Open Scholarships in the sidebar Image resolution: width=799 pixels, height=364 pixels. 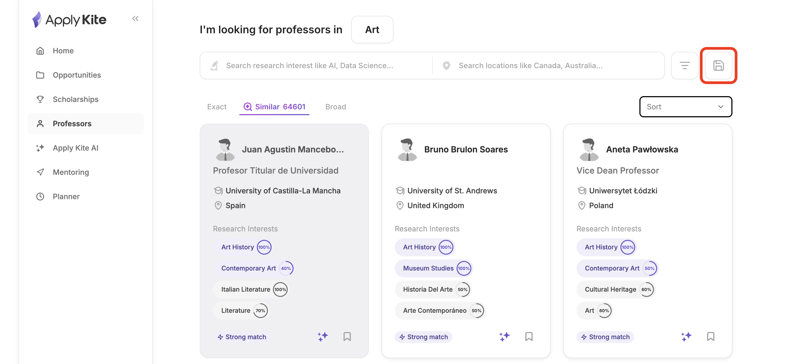click(x=75, y=99)
